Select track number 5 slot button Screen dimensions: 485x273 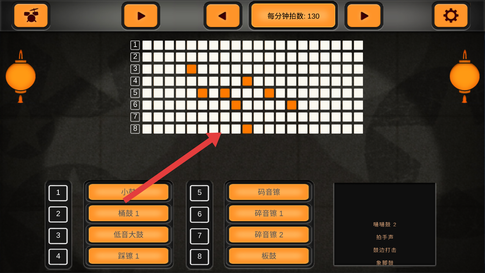coord(199,193)
